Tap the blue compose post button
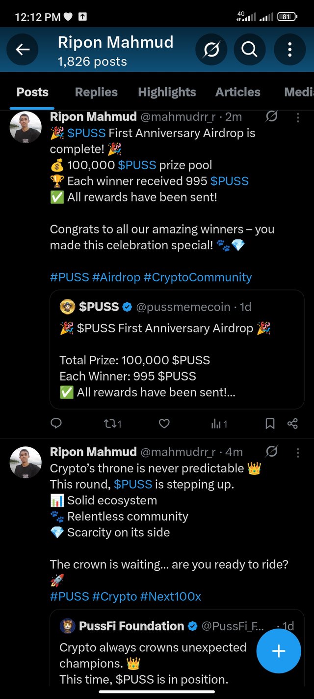 (x=279, y=651)
